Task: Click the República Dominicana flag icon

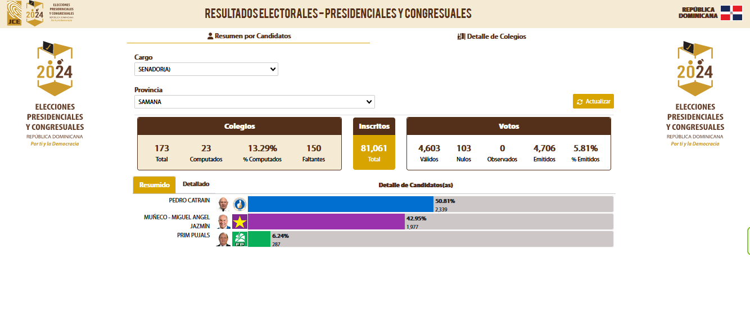Action: coord(731,13)
